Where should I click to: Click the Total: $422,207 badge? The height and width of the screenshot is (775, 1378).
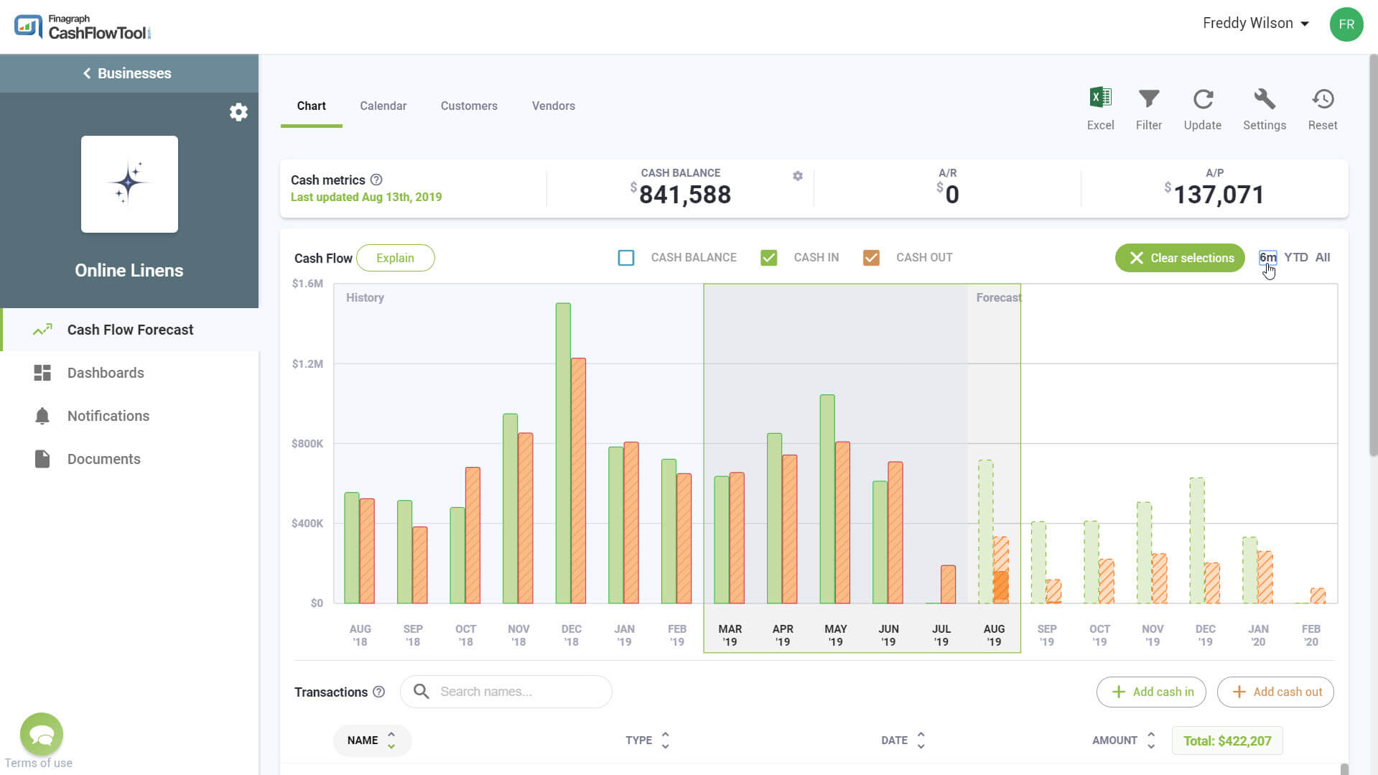1227,741
